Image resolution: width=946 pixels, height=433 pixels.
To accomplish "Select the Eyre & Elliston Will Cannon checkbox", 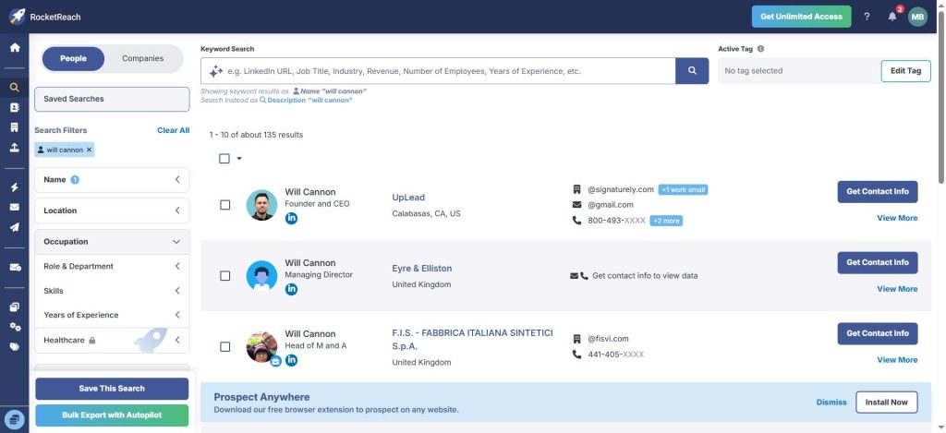I will (225, 276).
